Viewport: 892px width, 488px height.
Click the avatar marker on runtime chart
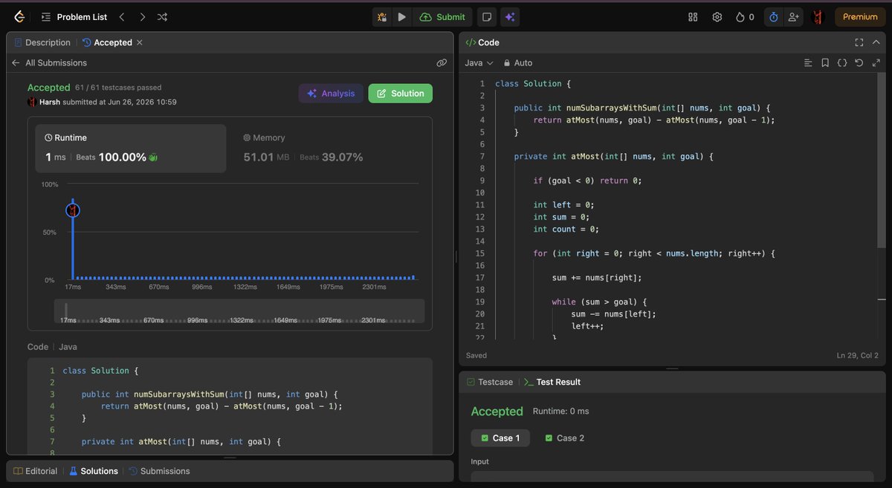tap(72, 210)
